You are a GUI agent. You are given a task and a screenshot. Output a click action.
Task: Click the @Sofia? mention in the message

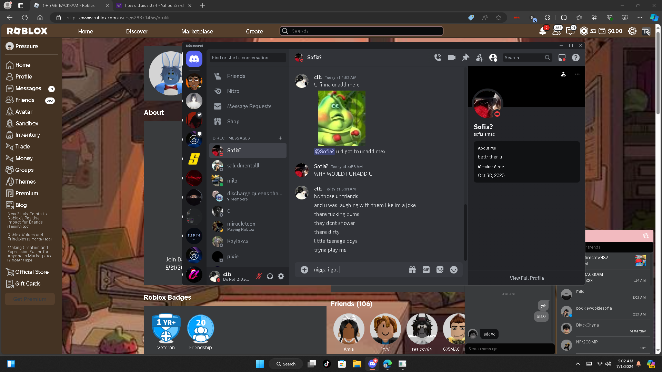[324, 152]
